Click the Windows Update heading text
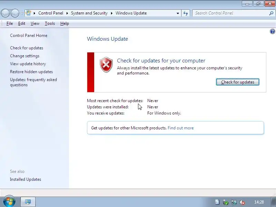The image size is (276, 207). pyautogui.click(x=107, y=39)
